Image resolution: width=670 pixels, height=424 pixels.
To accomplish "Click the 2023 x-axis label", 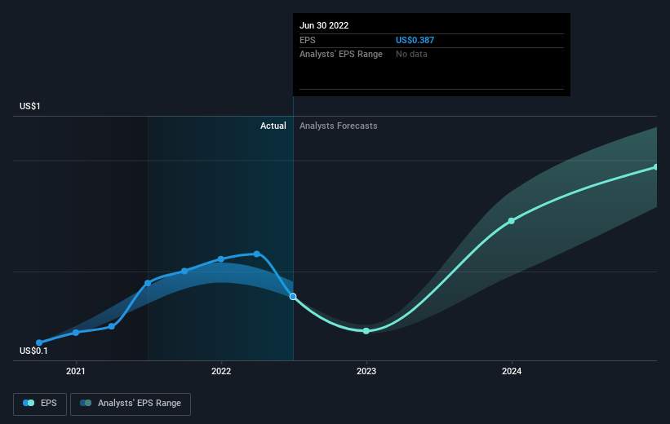I will pyautogui.click(x=366, y=371).
